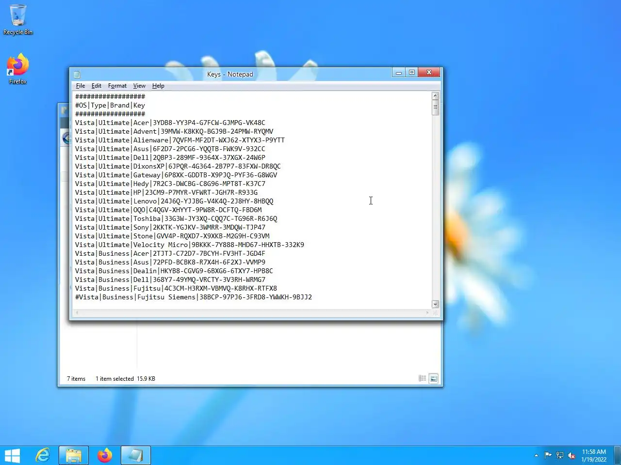The width and height of the screenshot is (621, 465).
Task: Click the horizontal scrollbar right arrow
Action: pyautogui.click(x=427, y=313)
